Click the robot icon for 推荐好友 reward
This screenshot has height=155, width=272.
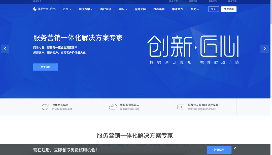181,107
